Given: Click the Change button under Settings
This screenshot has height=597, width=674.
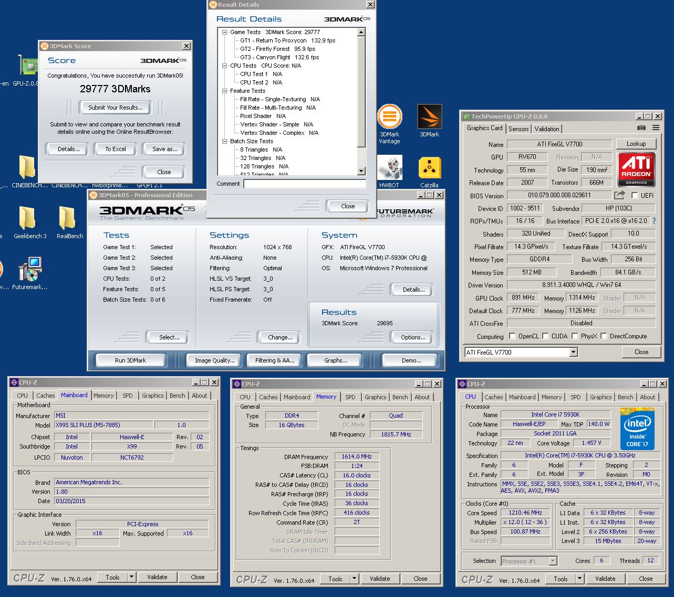Looking at the screenshot, I should [280, 337].
